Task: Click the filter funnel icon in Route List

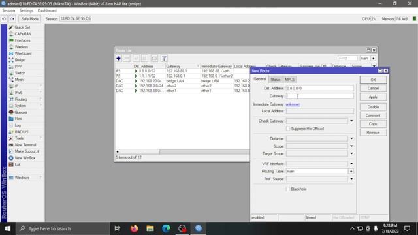Action: (164, 58)
